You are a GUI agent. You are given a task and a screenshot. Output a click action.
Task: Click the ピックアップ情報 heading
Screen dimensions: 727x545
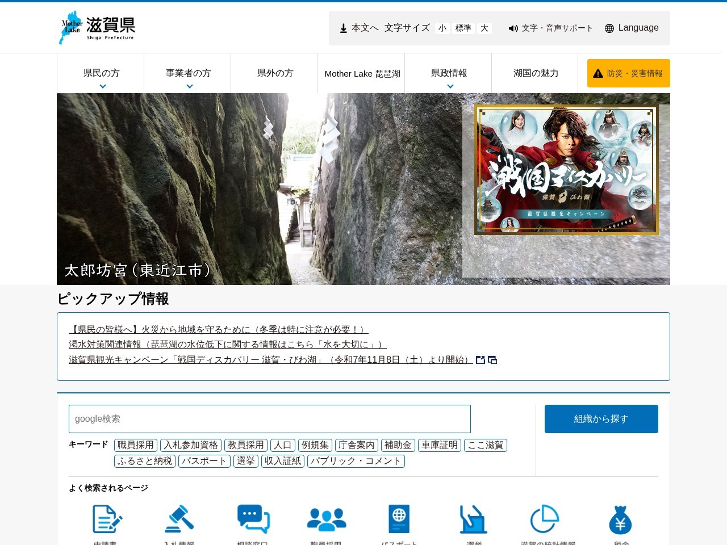(113, 299)
